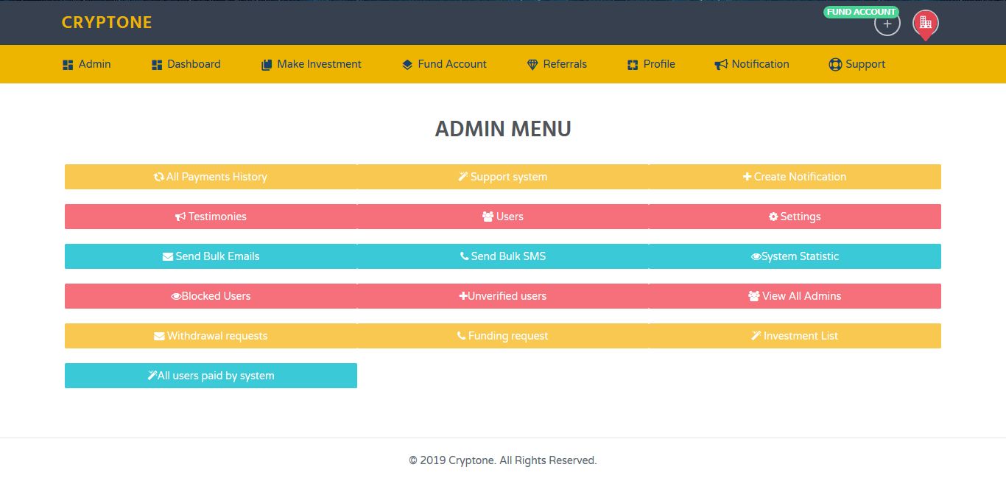Open Create Notification
This screenshot has width=1006, height=481.
[795, 177]
